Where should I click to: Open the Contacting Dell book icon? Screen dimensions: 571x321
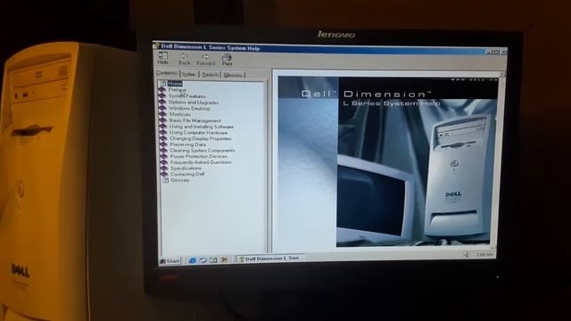click(164, 174)
